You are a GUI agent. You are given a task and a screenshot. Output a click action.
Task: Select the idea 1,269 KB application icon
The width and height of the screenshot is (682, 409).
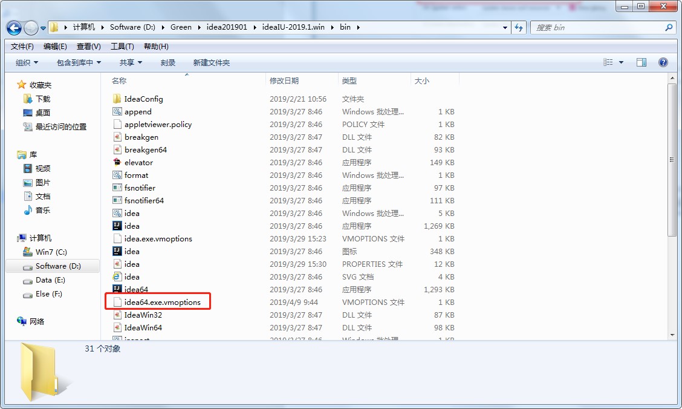point(117,226)
